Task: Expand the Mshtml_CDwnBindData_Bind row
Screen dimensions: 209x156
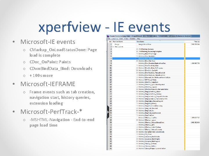Action: coord(137,66)
